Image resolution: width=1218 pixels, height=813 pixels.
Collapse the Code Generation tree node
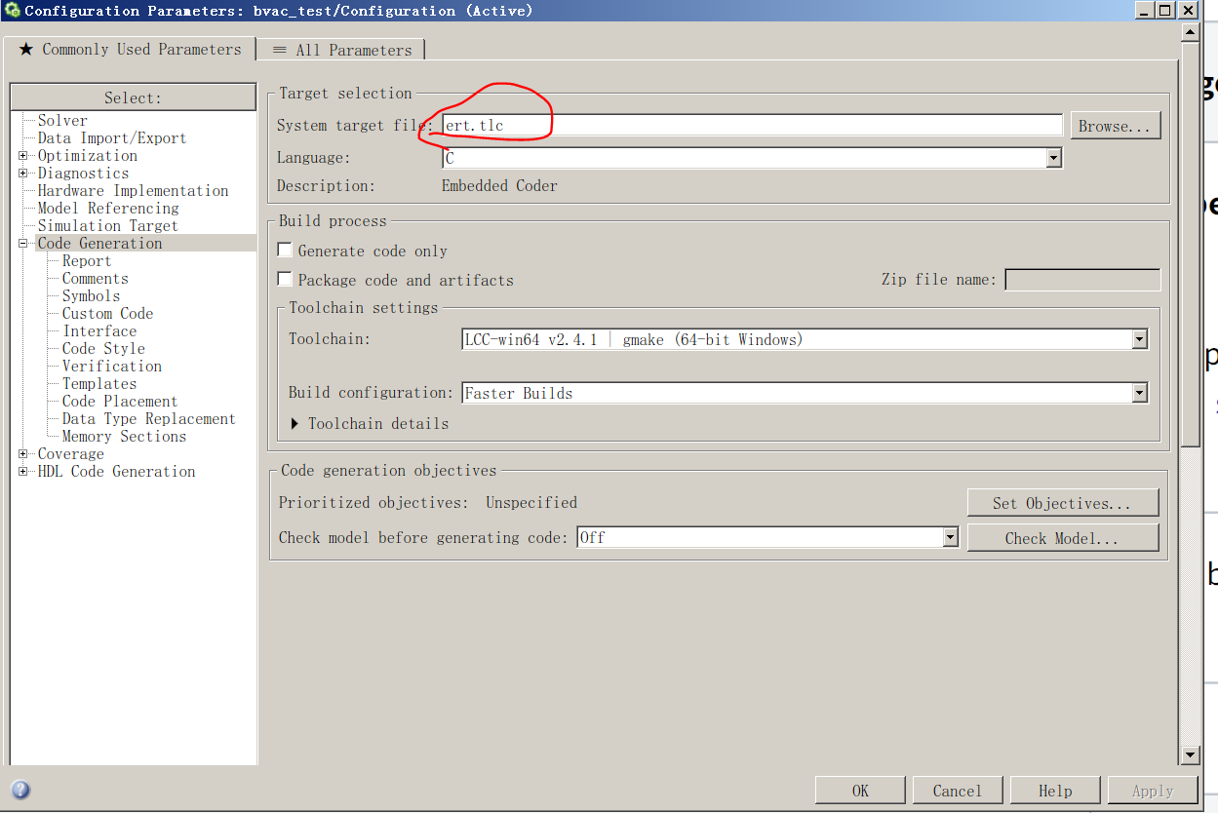click(23, 243)
